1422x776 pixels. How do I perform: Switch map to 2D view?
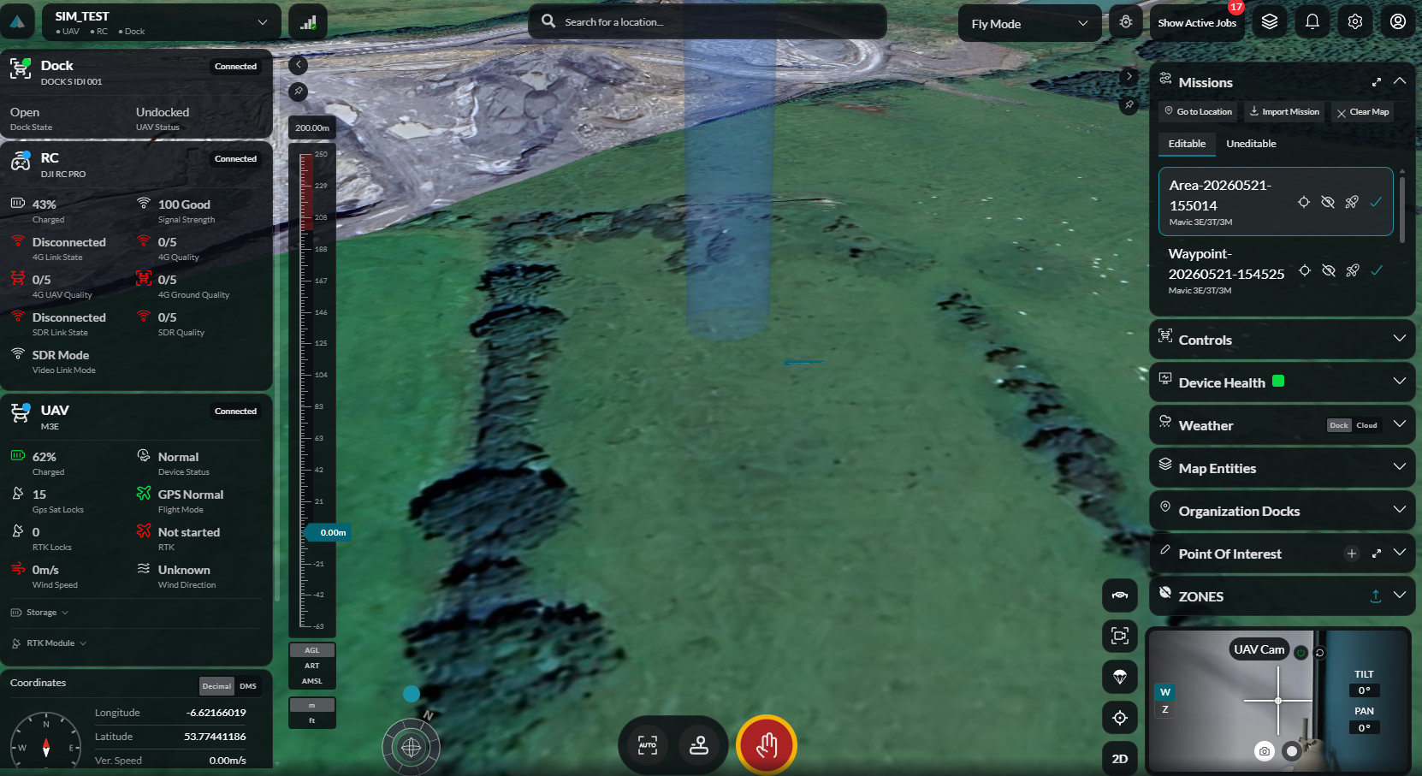[x=1120, y=759]
